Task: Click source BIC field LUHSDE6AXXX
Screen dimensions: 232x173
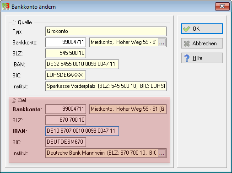Action: pyautogui.click(x=65, y=75)
